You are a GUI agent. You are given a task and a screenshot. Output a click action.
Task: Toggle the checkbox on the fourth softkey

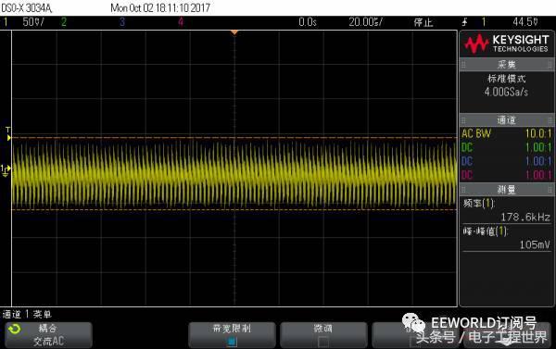coord(414,342)
